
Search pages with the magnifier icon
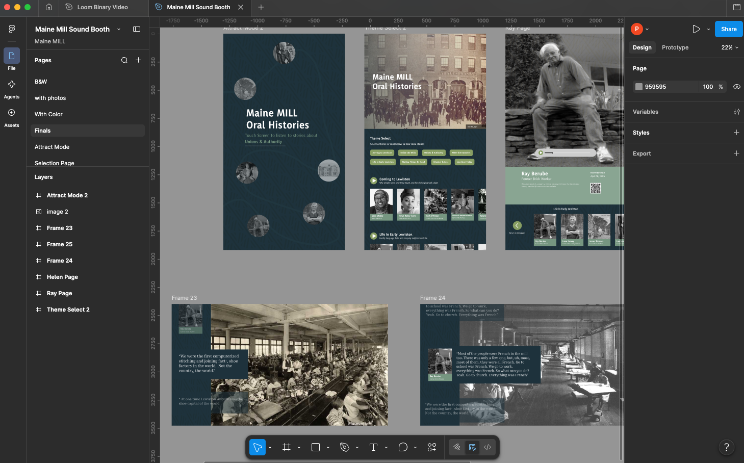point(124,60)
